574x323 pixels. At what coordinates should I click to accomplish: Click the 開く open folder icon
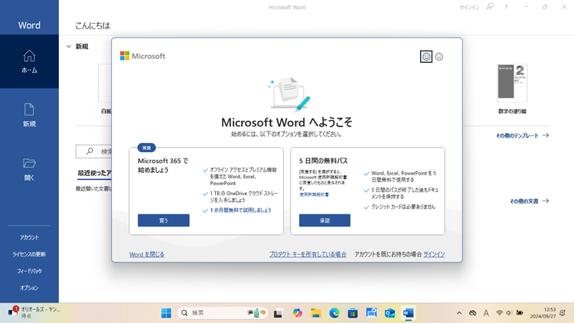pyautogui.click(x=29, y=169)
